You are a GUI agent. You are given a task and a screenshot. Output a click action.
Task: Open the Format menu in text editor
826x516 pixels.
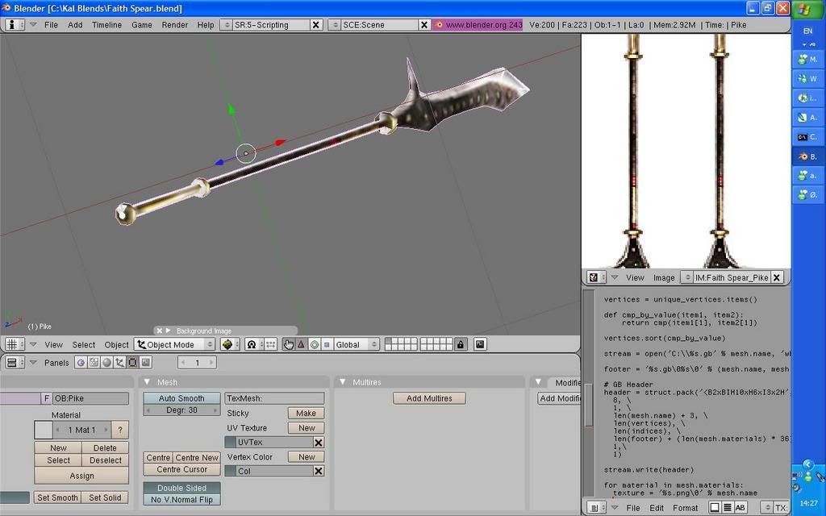[685, 508]
